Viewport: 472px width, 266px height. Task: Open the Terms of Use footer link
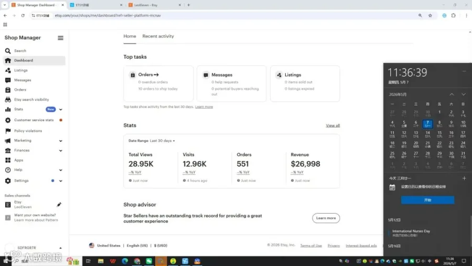[x=311, y=246]
